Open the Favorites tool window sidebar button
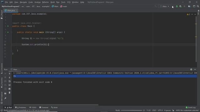Image resolution: width=200 pixels, height=112 pixels. pyautogui.click(x=2, y=83)
